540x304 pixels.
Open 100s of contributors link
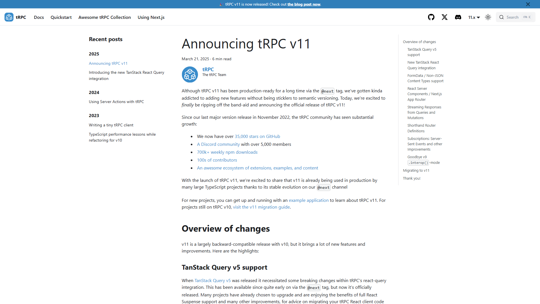click(217, 160)
